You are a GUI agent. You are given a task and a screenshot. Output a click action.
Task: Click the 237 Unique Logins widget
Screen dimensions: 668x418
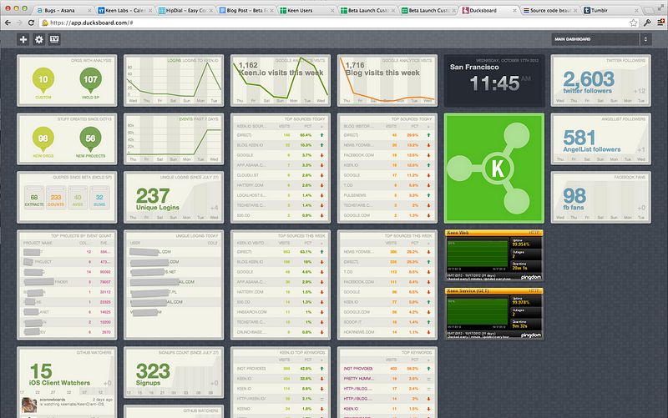[174, 197]
